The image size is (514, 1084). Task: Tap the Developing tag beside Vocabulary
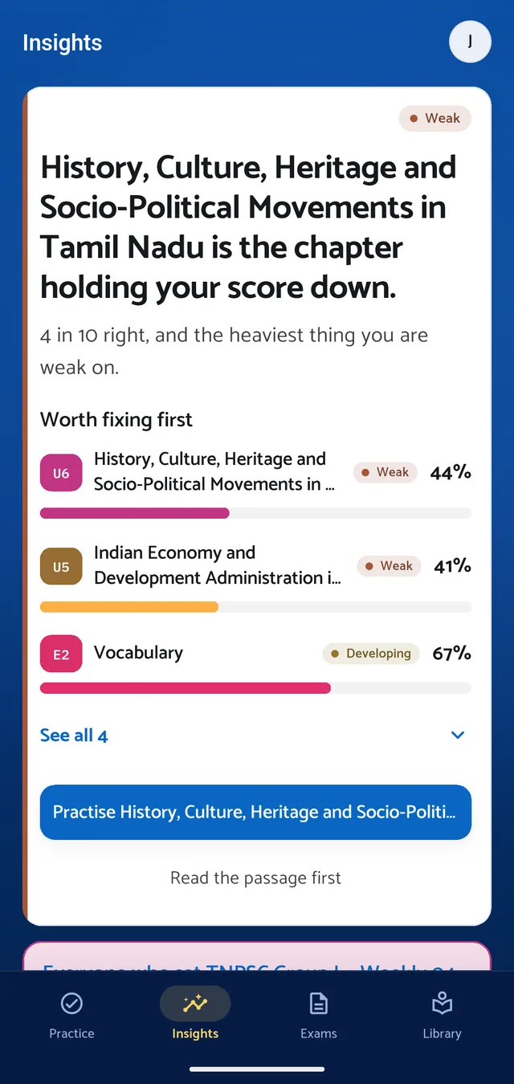371,654
